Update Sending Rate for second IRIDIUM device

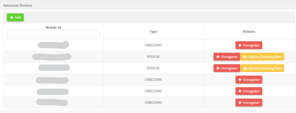[x=262, y=68]
